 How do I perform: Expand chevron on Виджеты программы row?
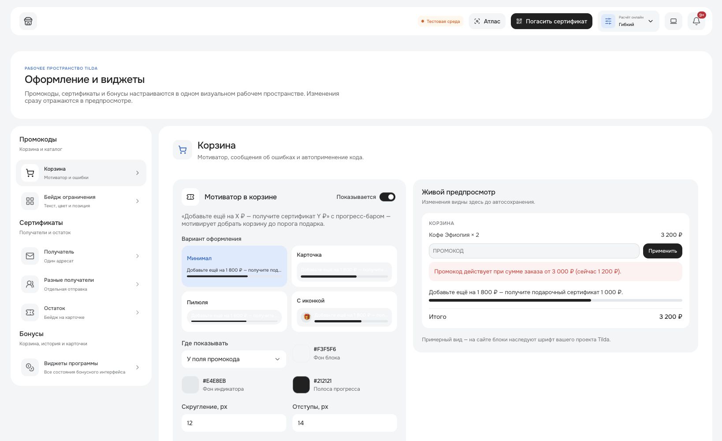point(138,367)
